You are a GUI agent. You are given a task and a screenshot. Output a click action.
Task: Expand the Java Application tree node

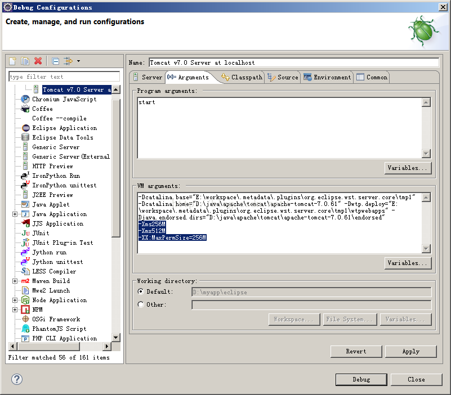click(15, 214)
